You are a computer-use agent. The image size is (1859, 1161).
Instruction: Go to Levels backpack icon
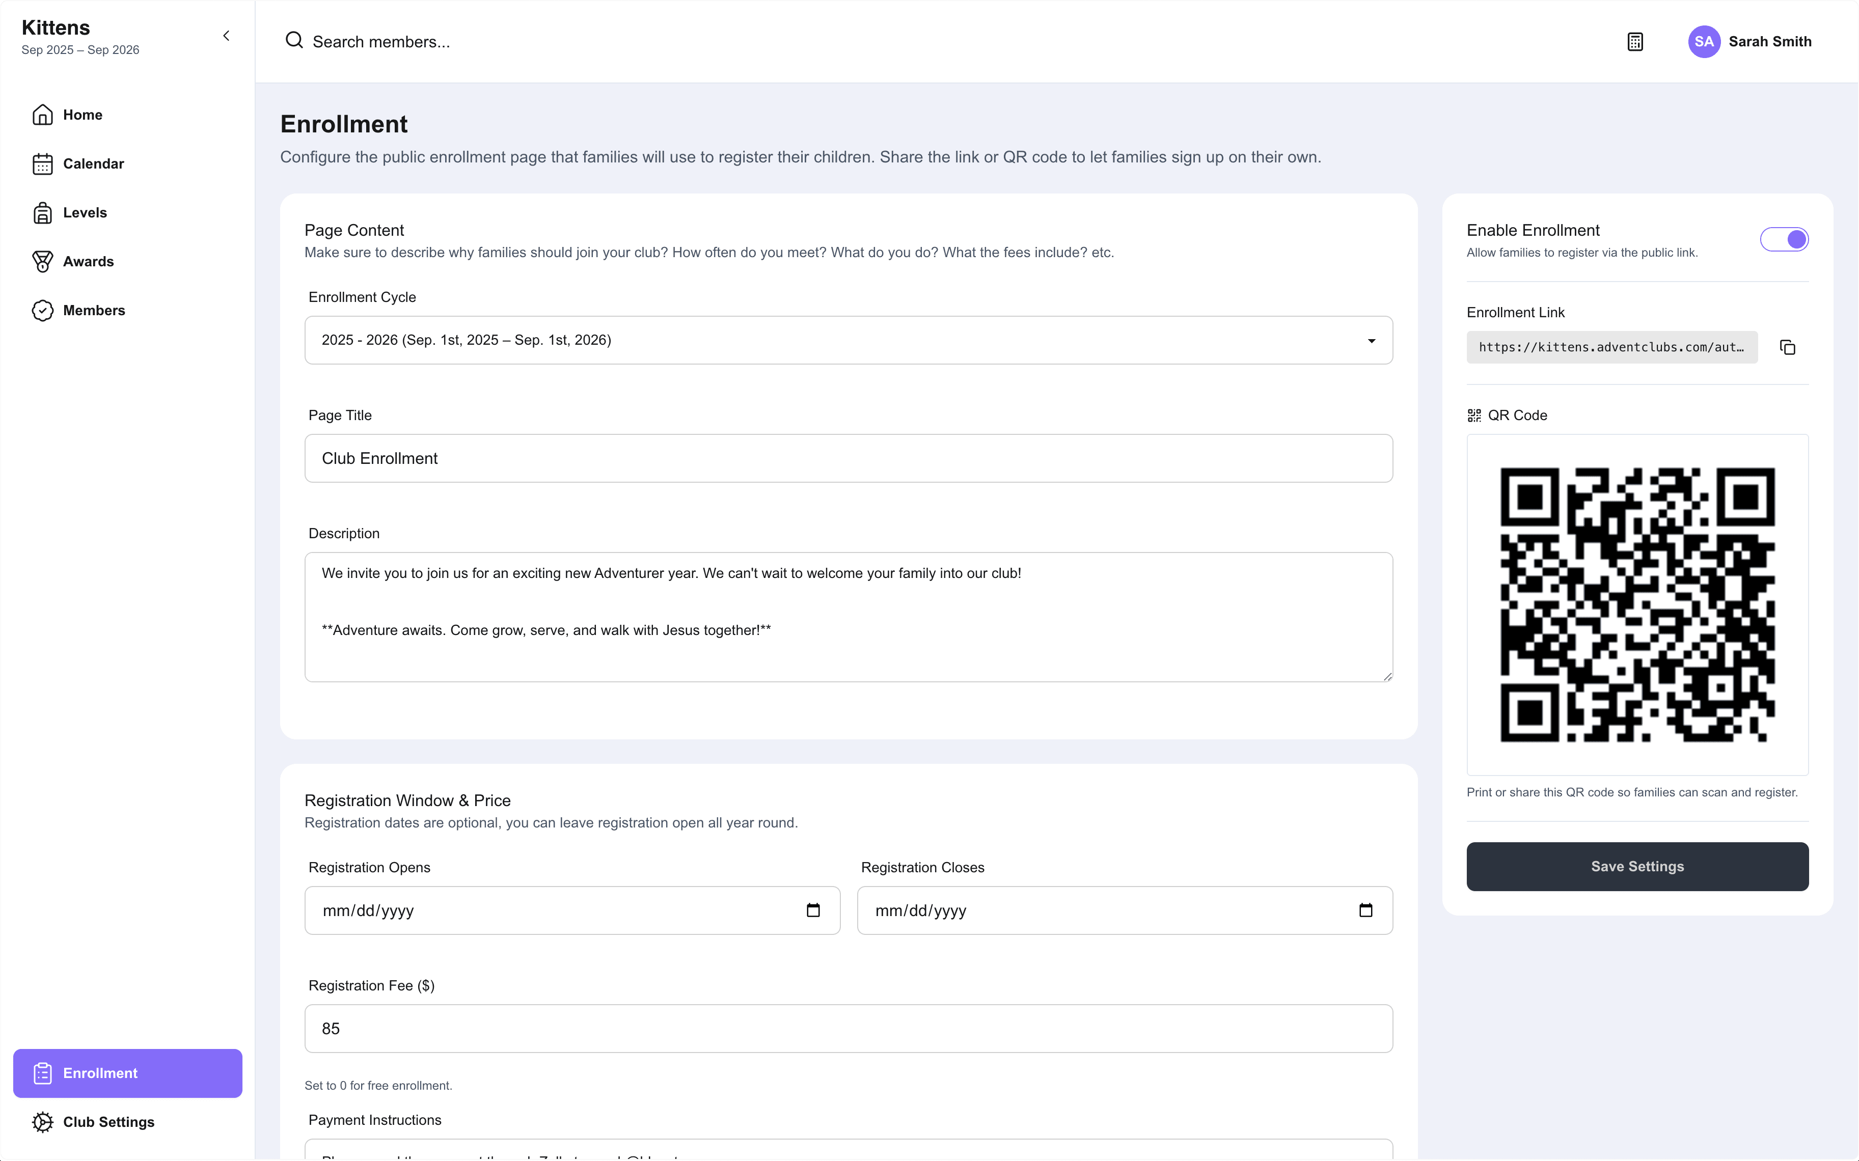(42, 213)
